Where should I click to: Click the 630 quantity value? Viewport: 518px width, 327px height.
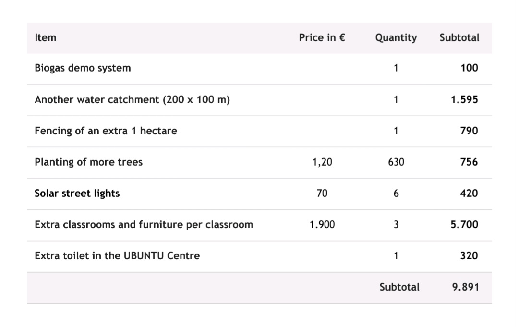tap(396, 162)
